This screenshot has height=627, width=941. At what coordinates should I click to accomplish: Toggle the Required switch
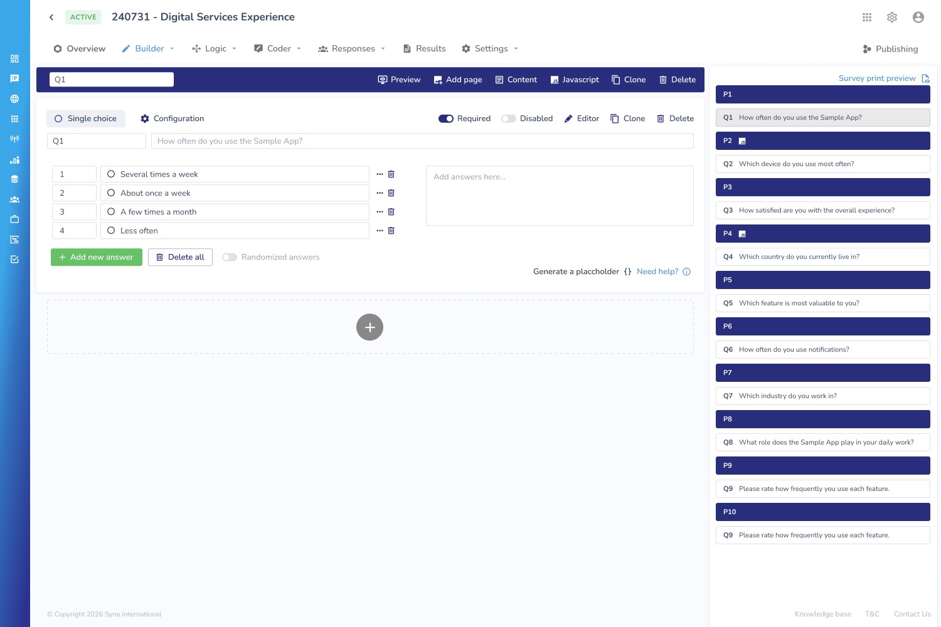(x=446, y=119)
